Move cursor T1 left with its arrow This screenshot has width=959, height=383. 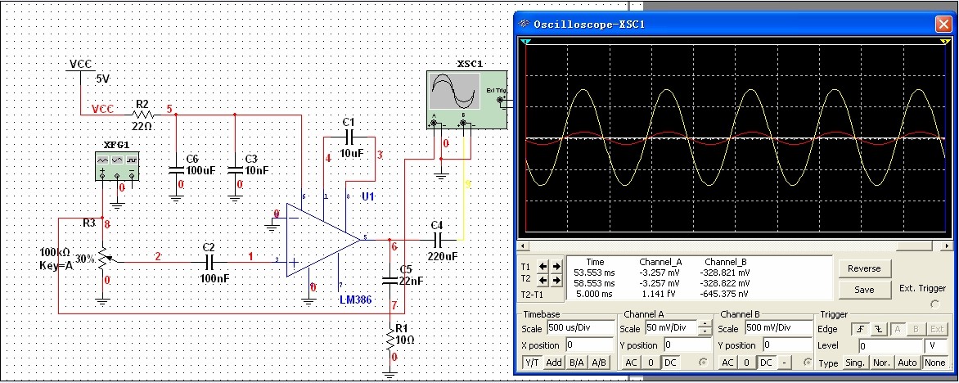[x=543, y=267]
